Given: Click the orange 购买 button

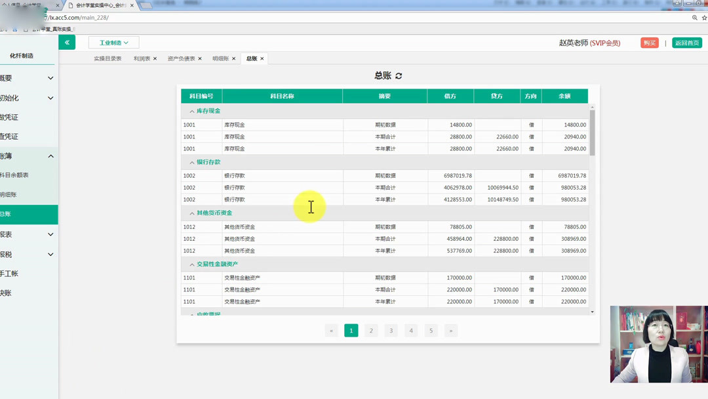Looking at the screenshot, I should click(649, 41).
